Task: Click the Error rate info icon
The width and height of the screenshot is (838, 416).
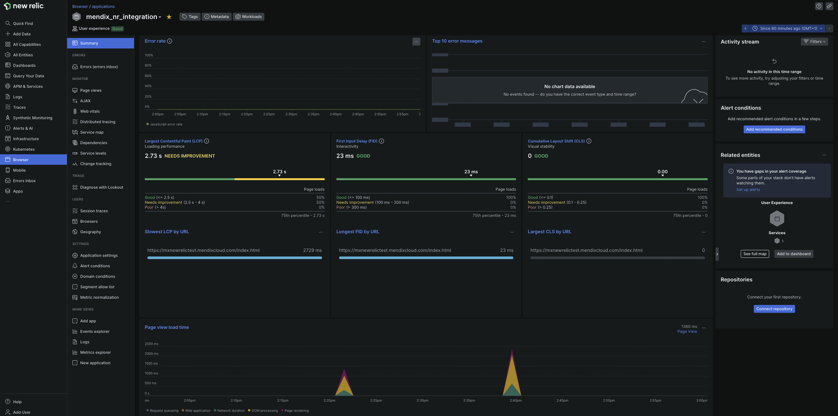Action: [x=170, y=41]
